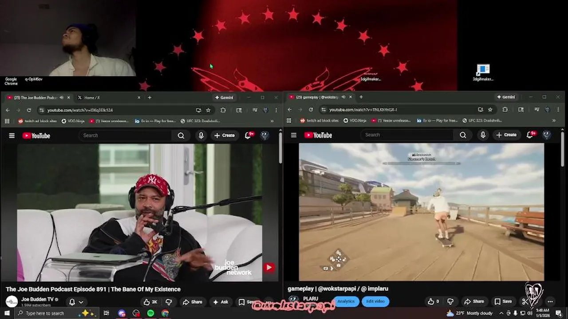Select the gameplay tab in right Chrome

[320, 97]
